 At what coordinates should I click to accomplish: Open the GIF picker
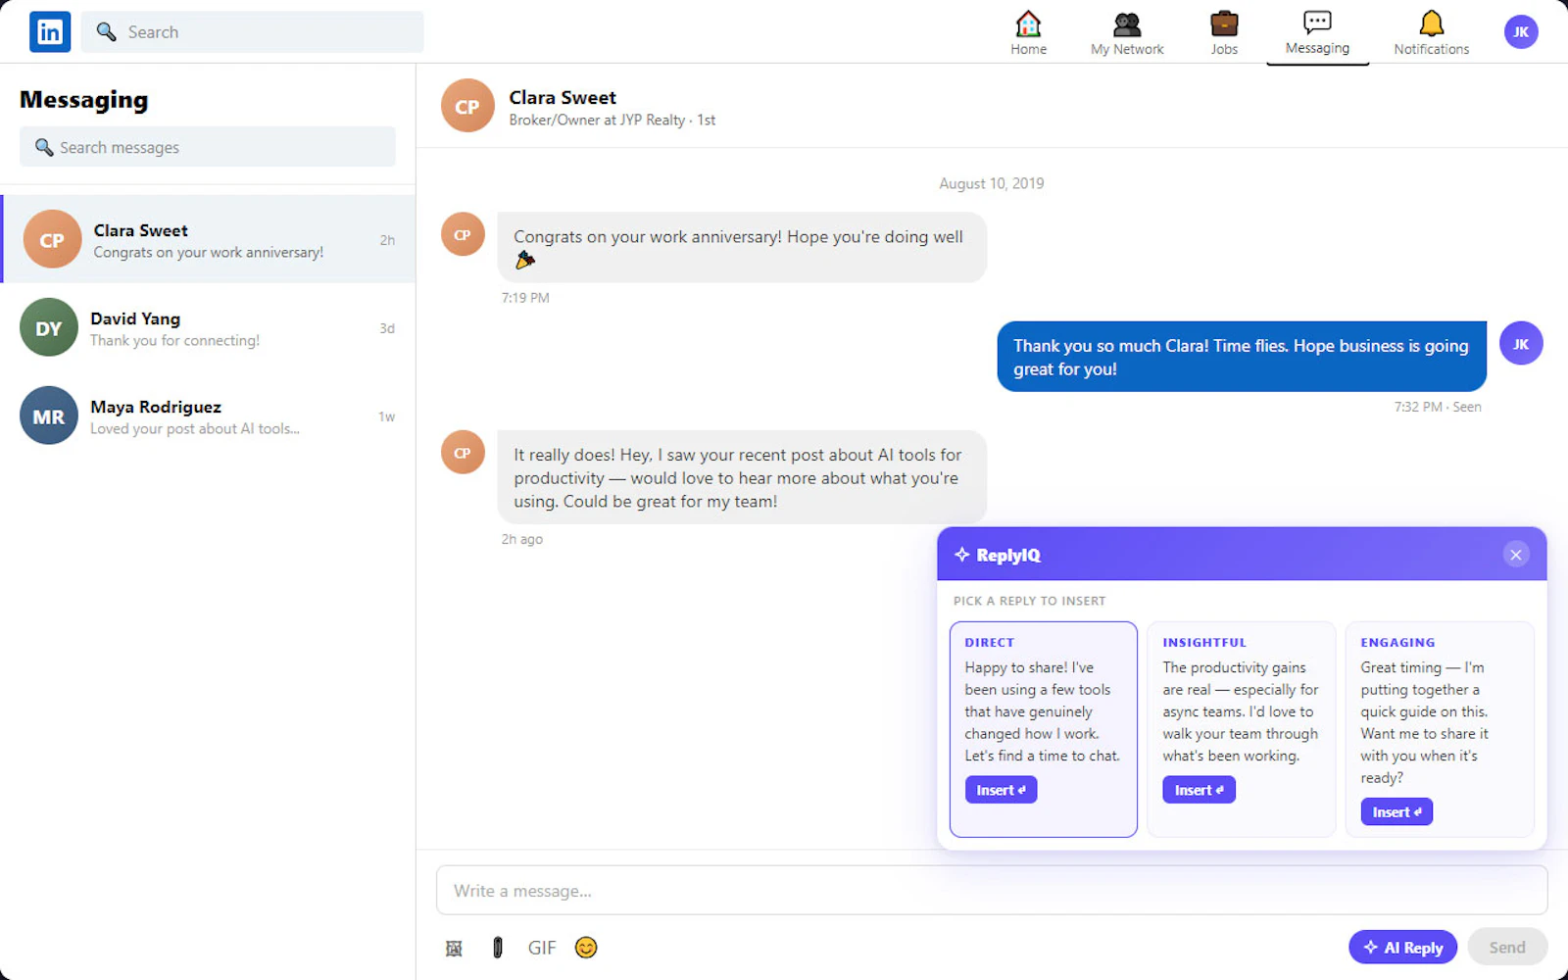pyautogui.click(x=542, y=948)
